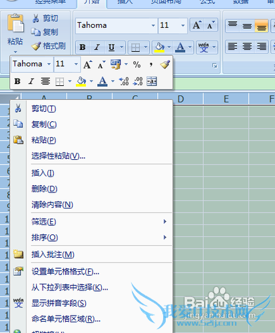
Task: Open Font group dialog launcher
Action: pyautogui.click(x=214, y=66)
